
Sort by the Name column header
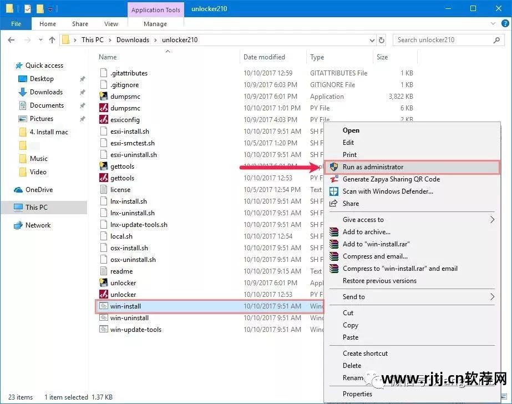pos(108,57)
